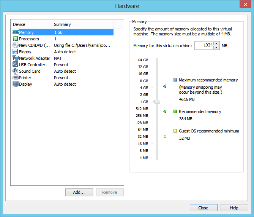The height and width of the screenshot is (217, 254).
Task: Click the NAT summary value
Action: (58, 58)
